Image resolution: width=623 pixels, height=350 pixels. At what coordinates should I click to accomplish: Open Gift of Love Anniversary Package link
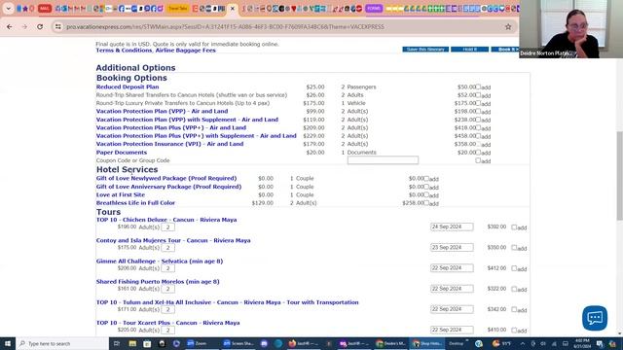[168, 187]
